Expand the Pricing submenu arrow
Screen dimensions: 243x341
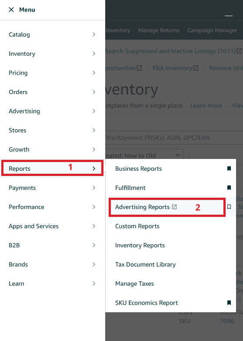click(x=94, y=73)
